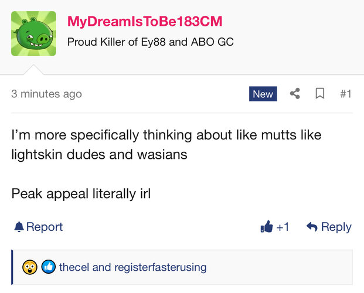Viewport: 364px width, 293px height.
Task: Click the blue Like reaction badge
Action: [x=48, y=267]
